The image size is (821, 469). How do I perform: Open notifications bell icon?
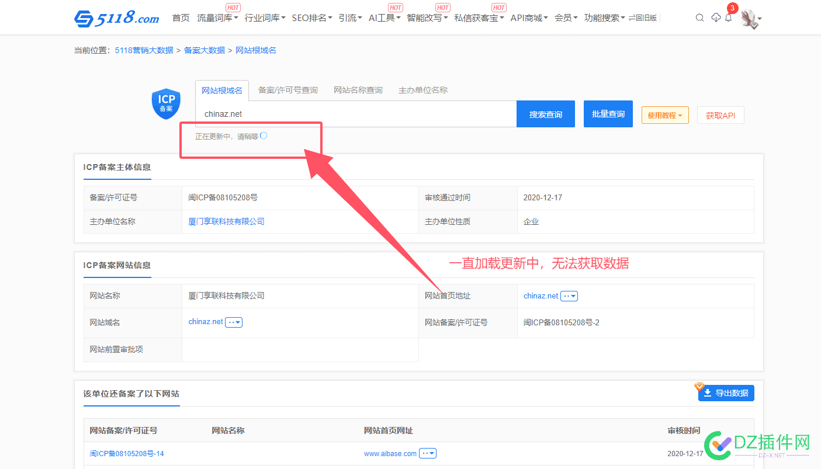(728, 18)
